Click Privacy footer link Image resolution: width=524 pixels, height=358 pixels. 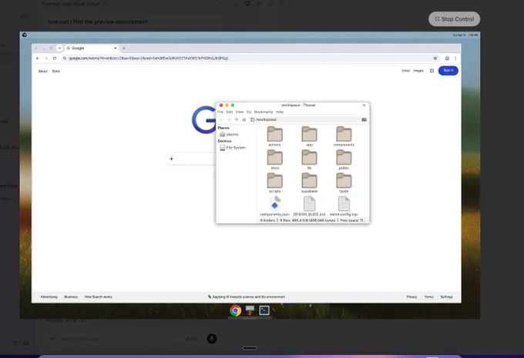(x=411, y=297)
